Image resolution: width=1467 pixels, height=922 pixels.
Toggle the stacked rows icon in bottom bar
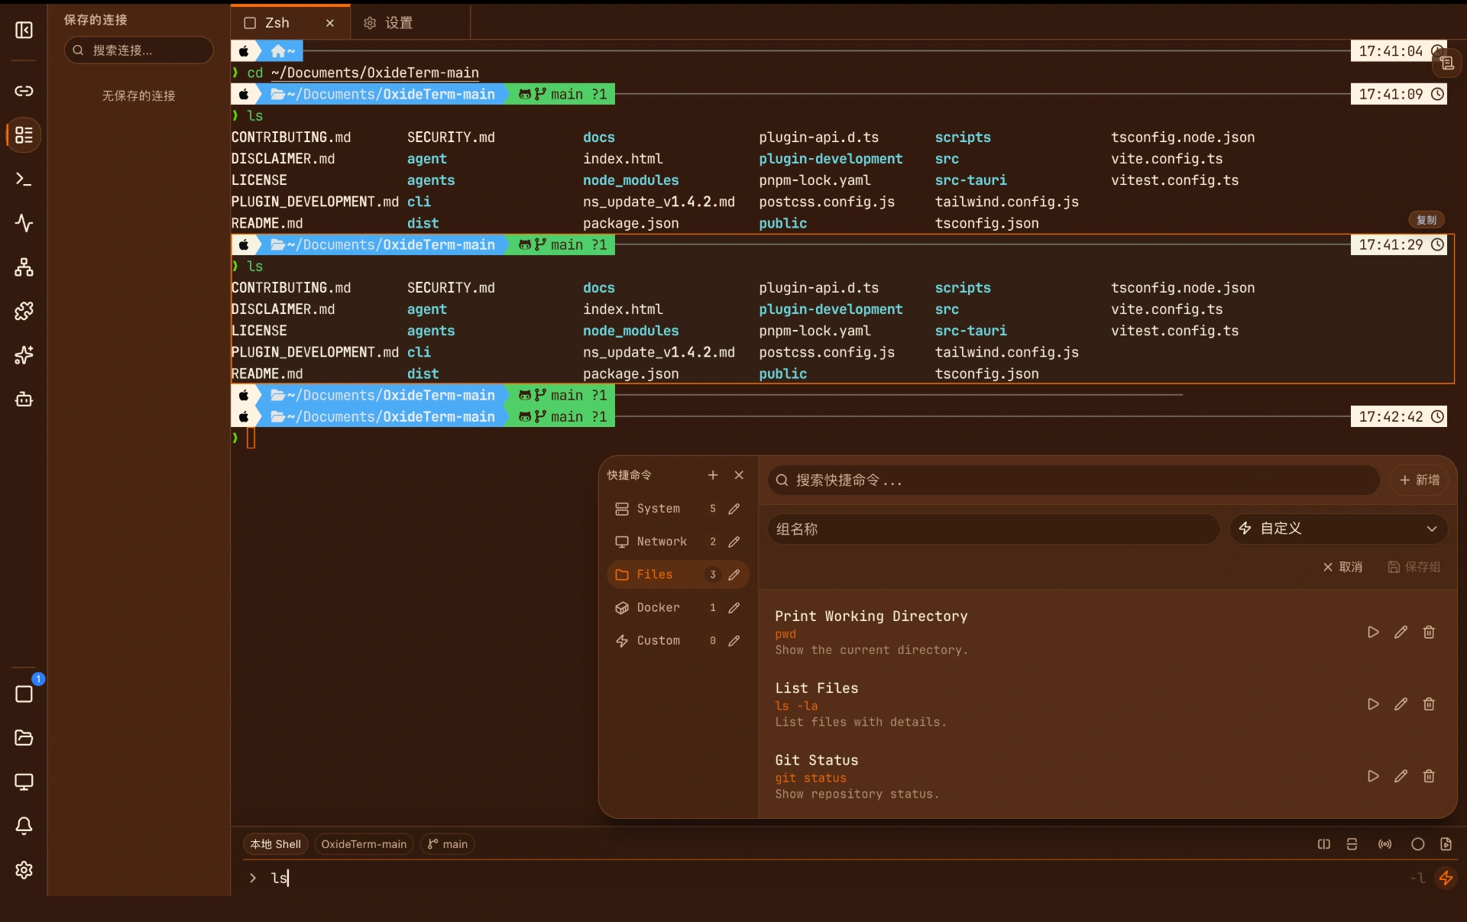click(x=1352, y=844)
